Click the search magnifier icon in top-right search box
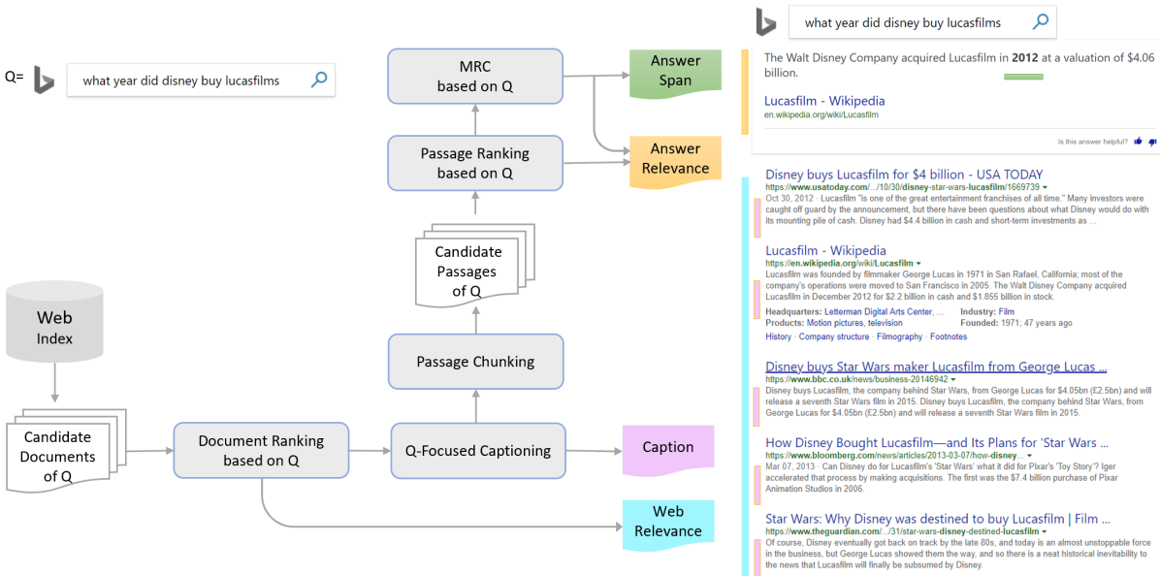Image resolution: width=1160 pixels, height=576 pixels. (x=1041, y=21)
